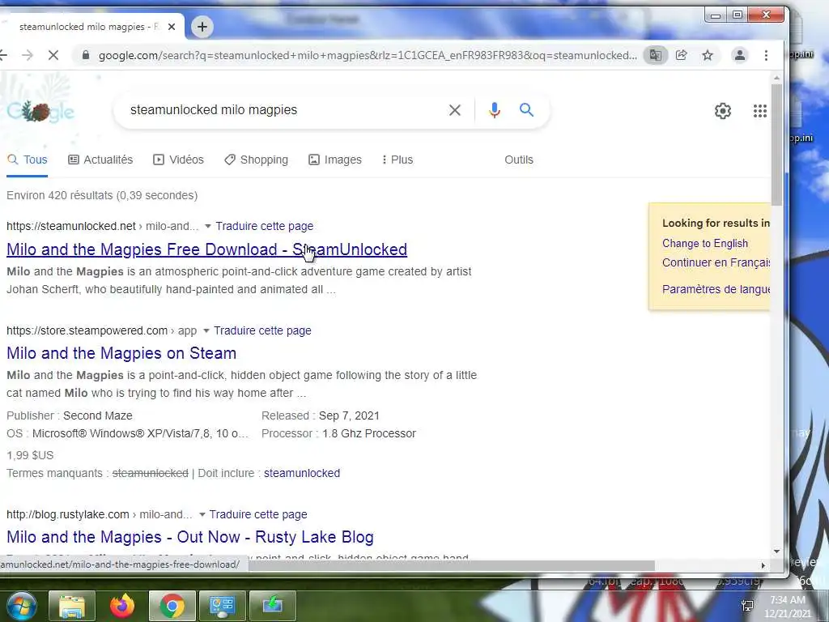
Task: Open Google apps grid
Action: click(759, 111)
